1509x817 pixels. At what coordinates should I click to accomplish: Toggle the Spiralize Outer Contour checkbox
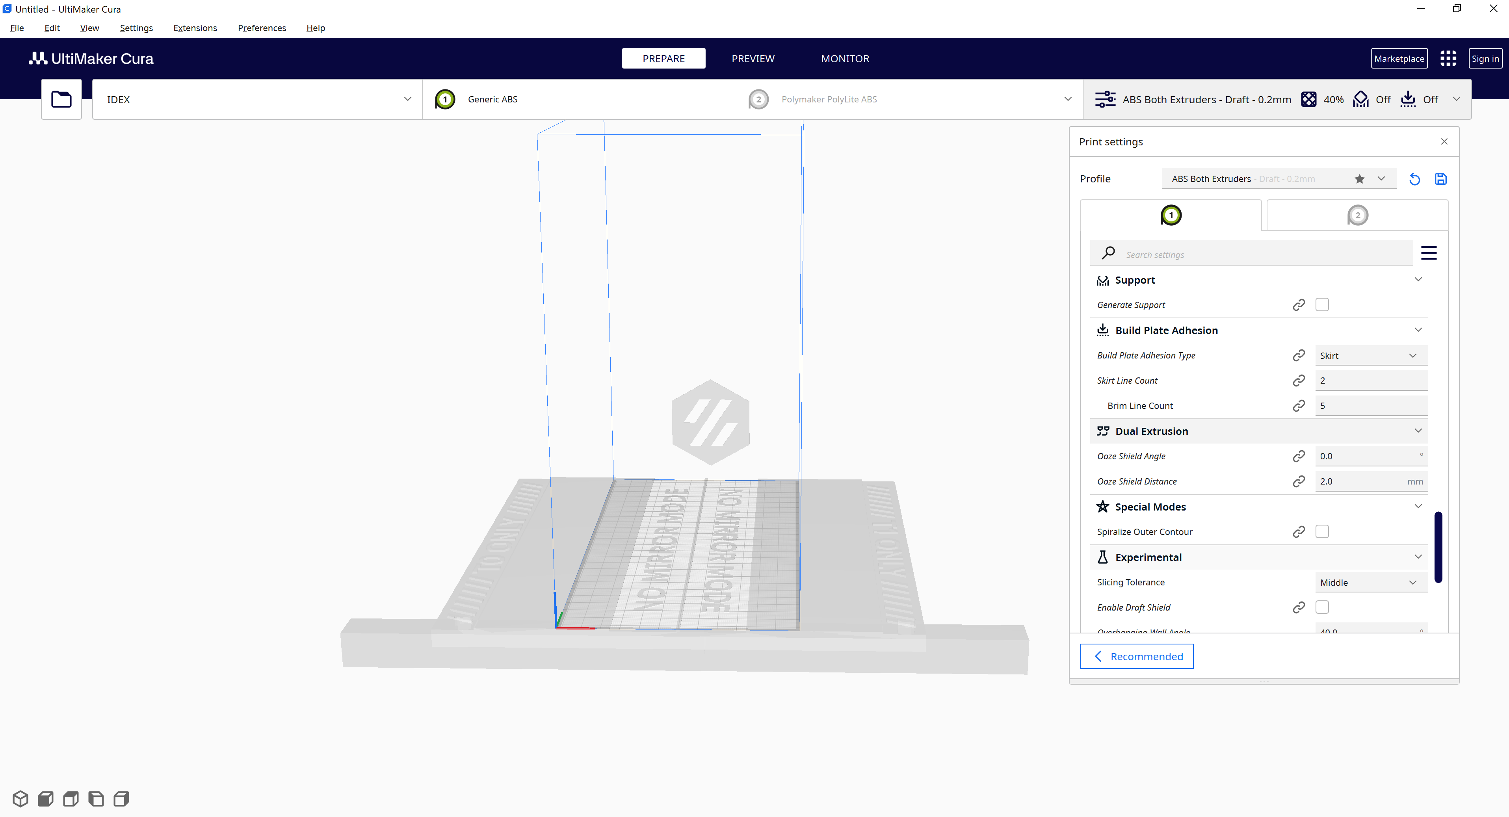[1321, 531]
